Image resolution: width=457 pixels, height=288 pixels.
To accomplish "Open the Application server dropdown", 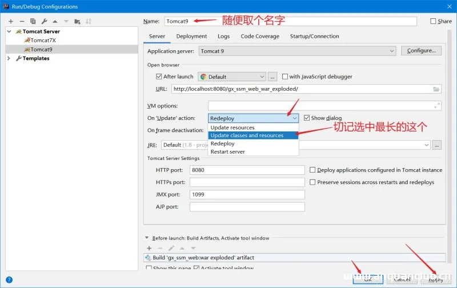I will 297,51.
